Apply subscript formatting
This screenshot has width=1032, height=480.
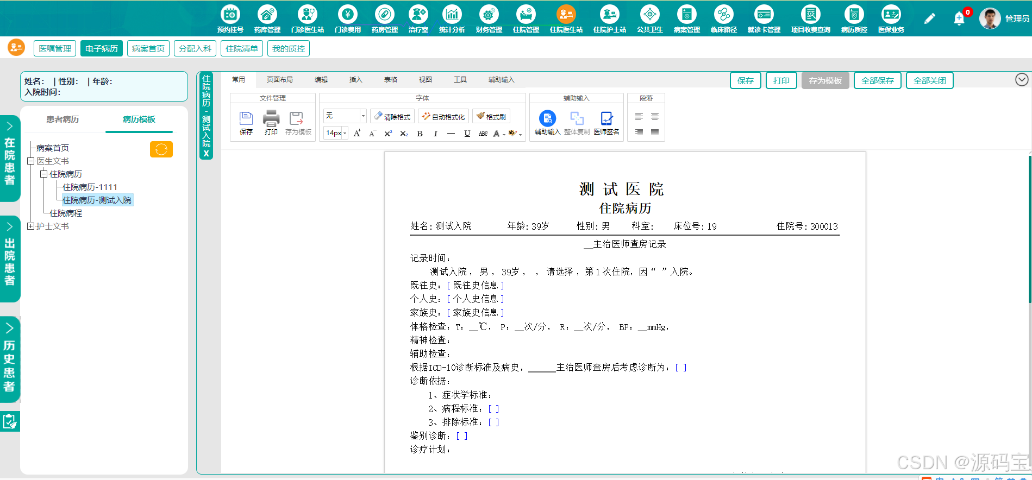404,133
